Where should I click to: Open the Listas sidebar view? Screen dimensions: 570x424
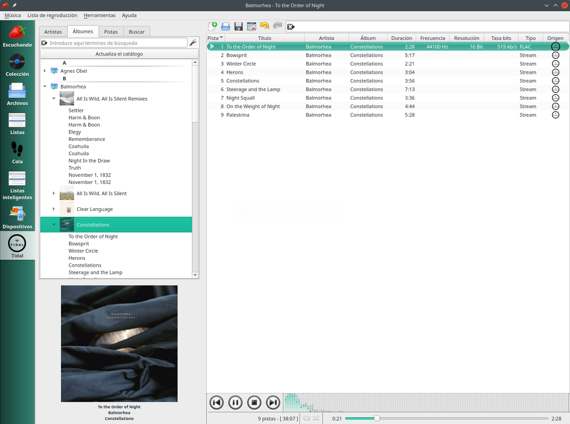(17, 123)
